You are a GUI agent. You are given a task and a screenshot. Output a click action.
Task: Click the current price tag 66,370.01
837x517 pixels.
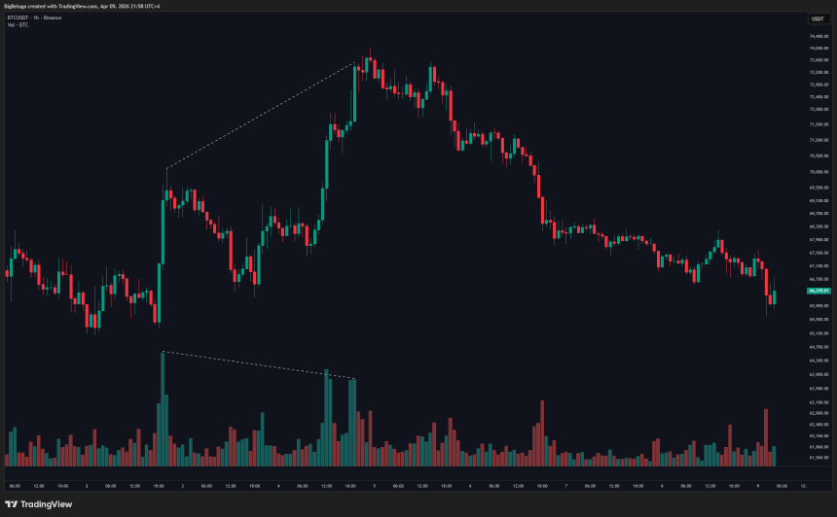click(819, 291)
